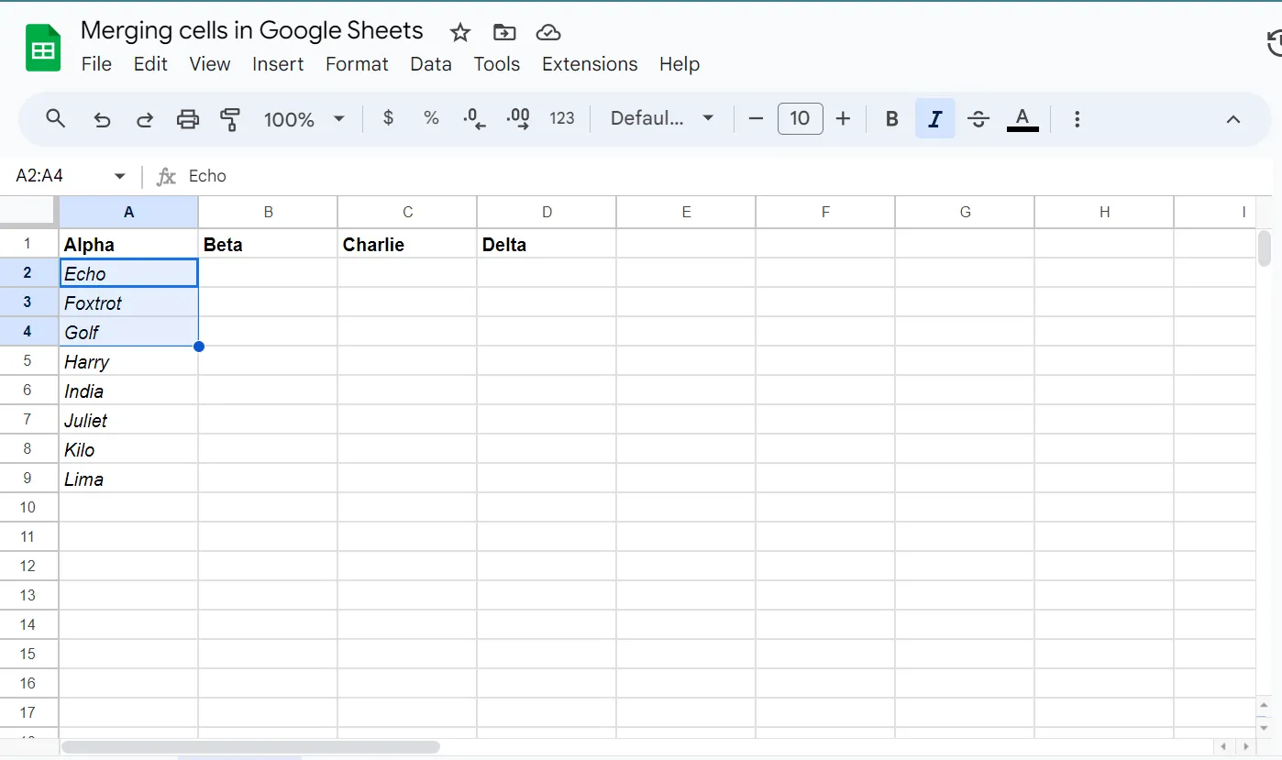Open the Format menu
Viewport: 1282px width, 760px height.
click(357, 64)
